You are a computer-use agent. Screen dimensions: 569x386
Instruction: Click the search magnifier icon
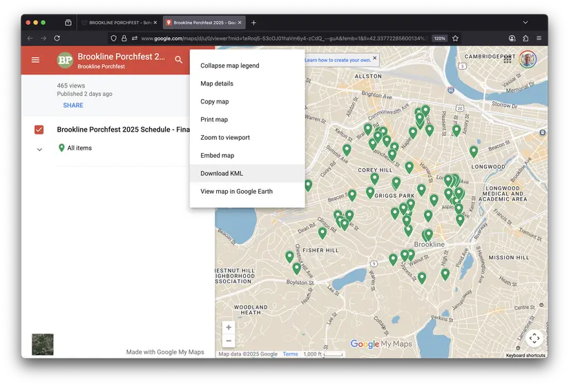click(179, 60)
